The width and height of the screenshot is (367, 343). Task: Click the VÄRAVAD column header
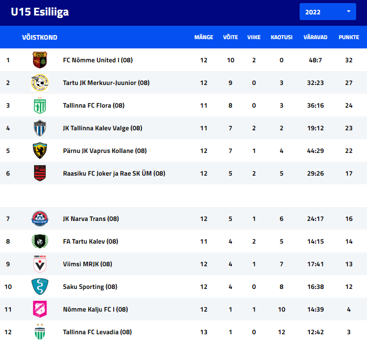tap(316, 37)
